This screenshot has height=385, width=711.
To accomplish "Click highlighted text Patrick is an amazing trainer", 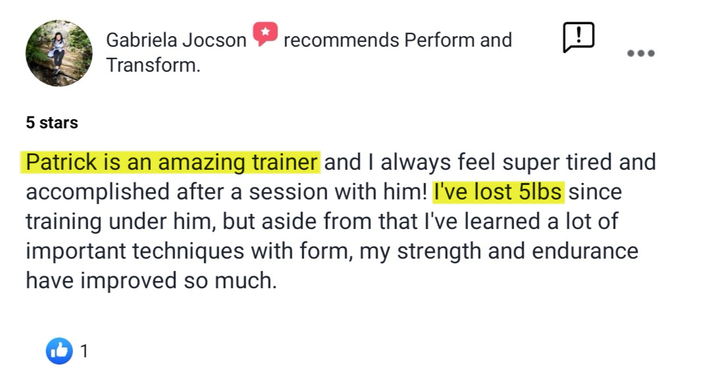I will 171,163.
